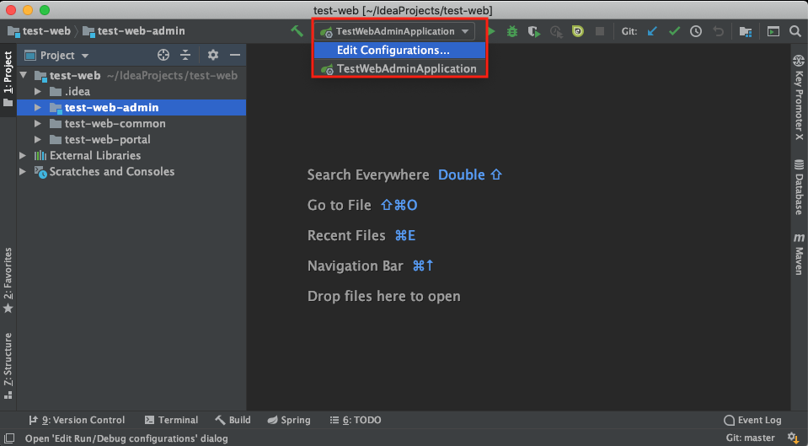Toggle tool window bars at bottom-left corner
Viewport: 808px width, 446px height.
point(8,438)
